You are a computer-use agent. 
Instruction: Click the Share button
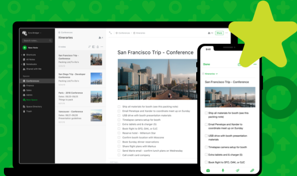coord(219,33)
